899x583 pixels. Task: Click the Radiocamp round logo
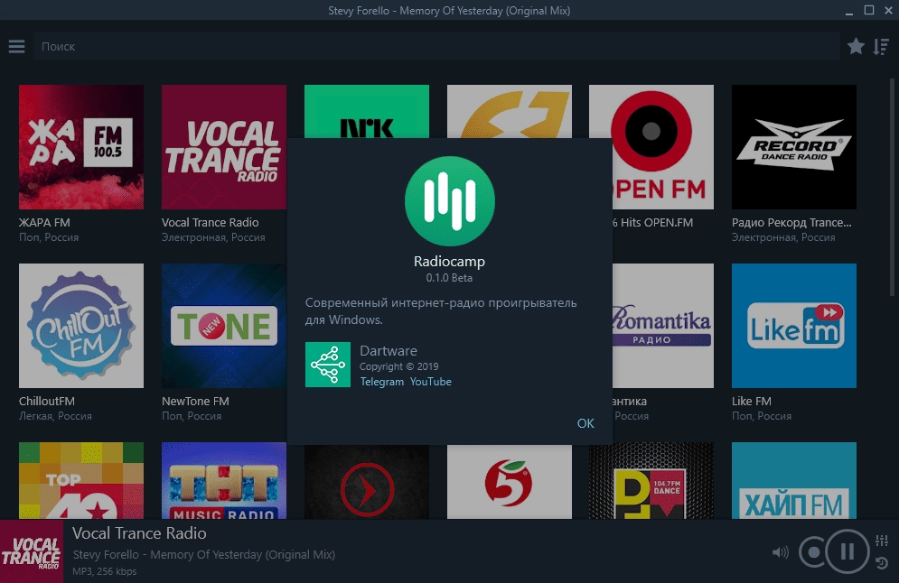450,201
